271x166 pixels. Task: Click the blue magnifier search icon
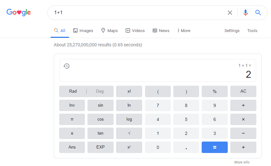pyautogui.click(x=258, y=13)
